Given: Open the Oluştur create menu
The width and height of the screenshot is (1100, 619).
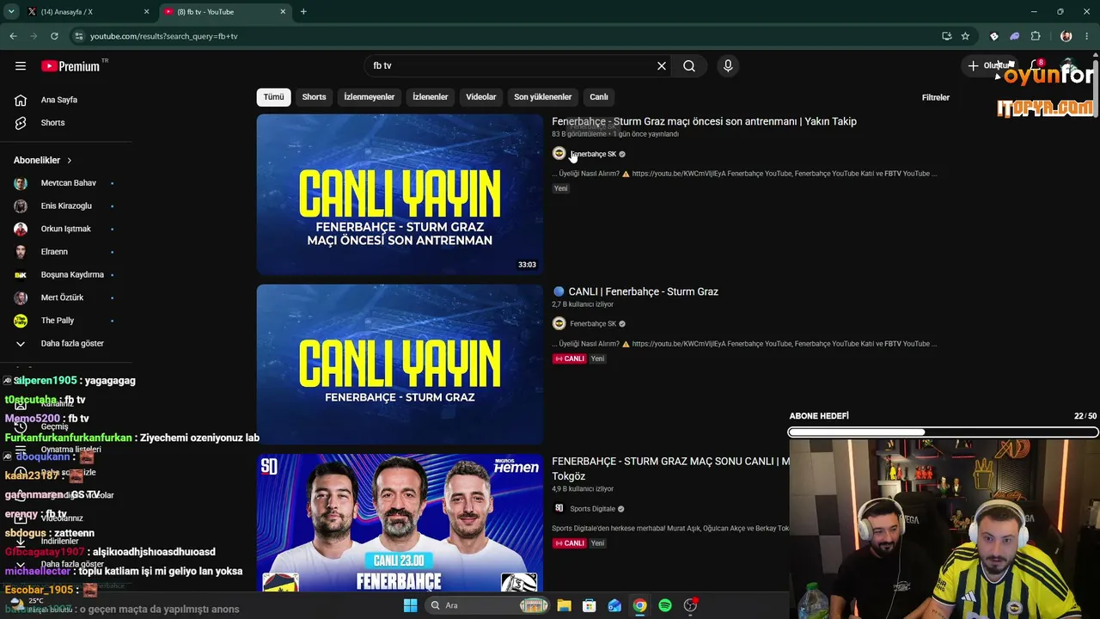Looking at the screenshot, I should pos(988,66).
